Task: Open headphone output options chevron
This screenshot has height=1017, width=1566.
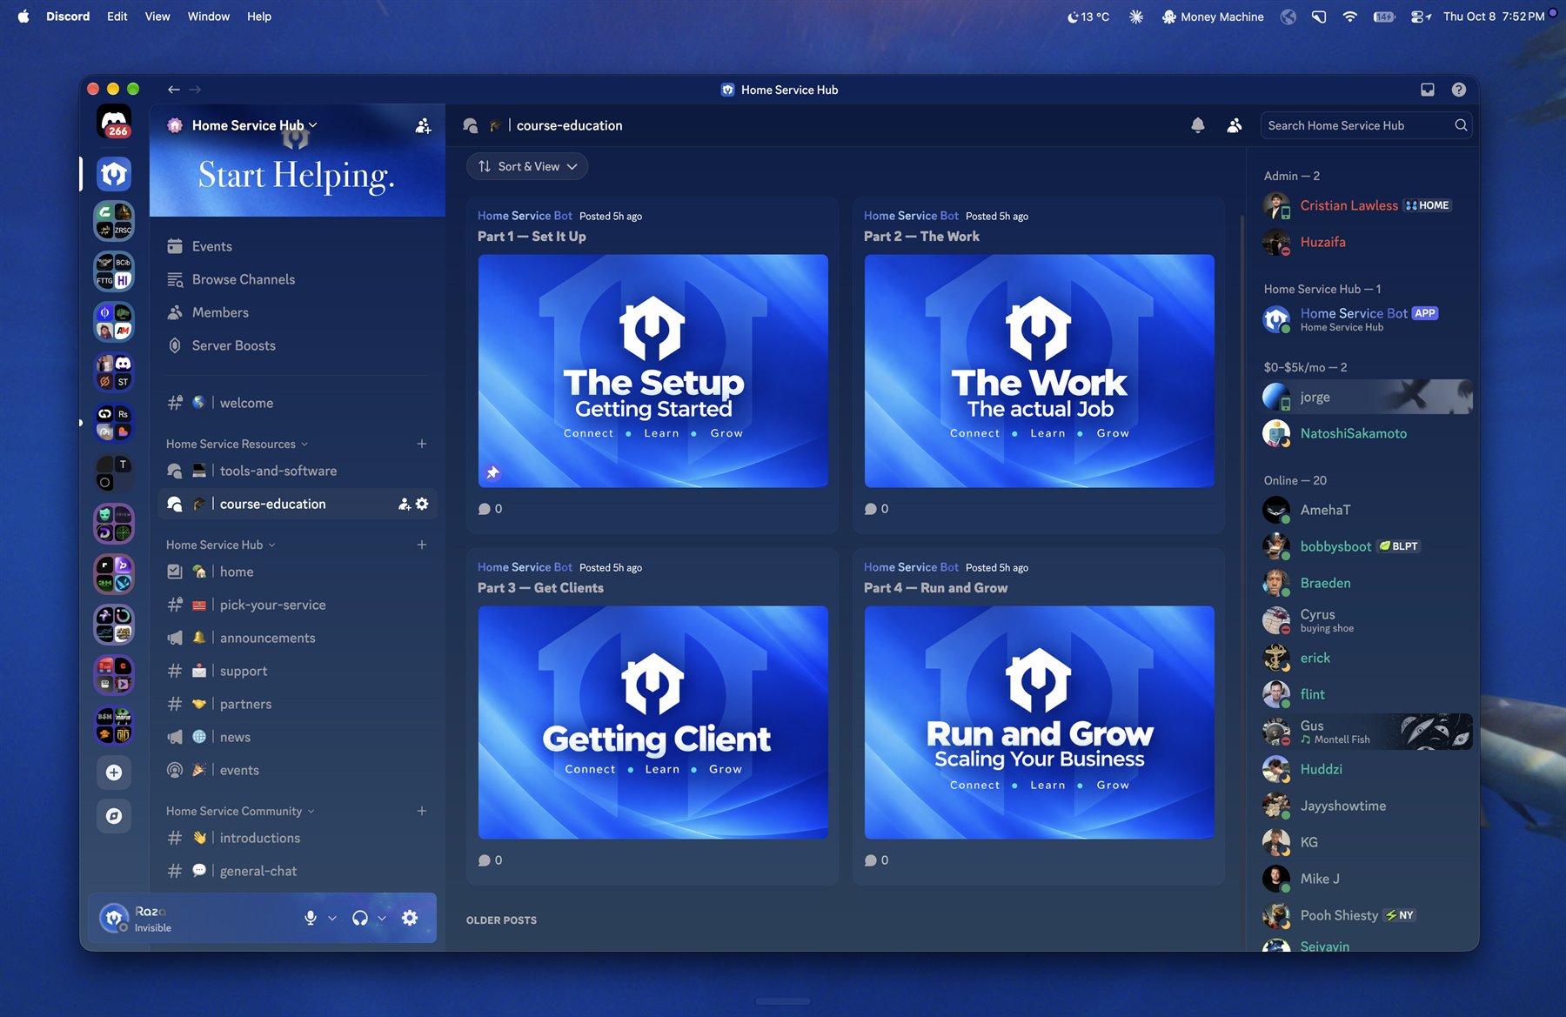Action: point(381,918)
